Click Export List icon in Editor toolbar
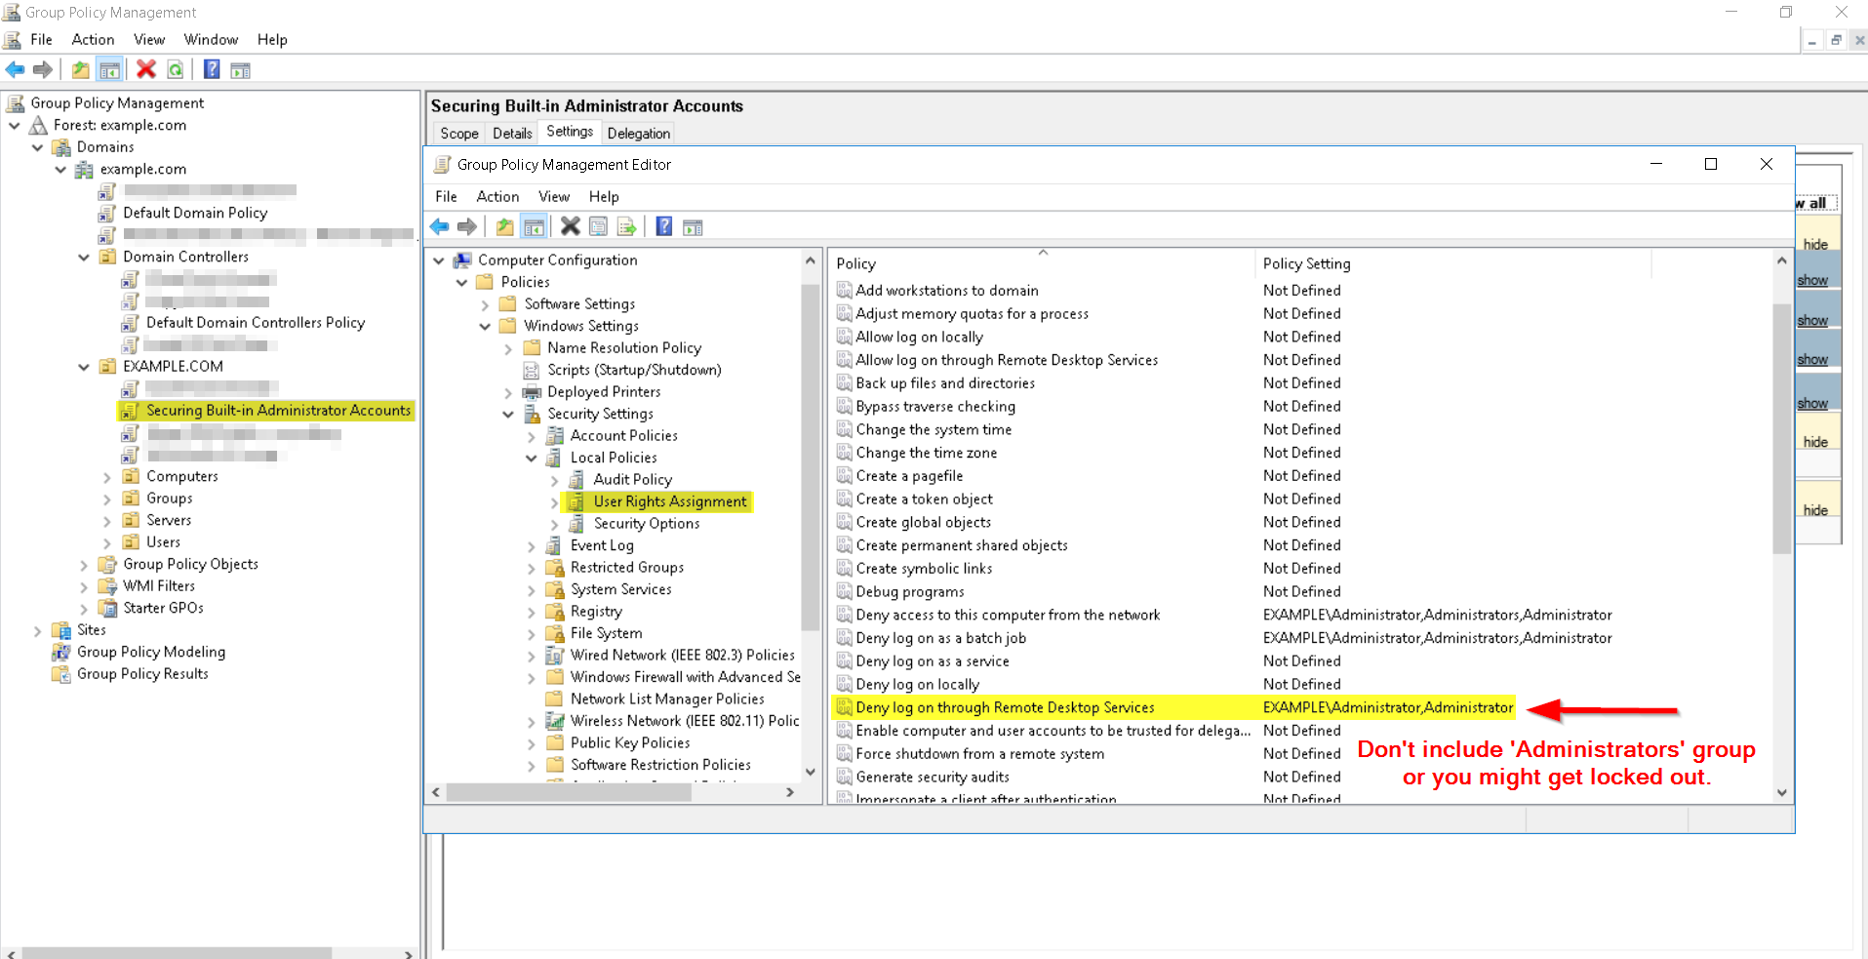The image size is (1868, 959). [626, 227]
